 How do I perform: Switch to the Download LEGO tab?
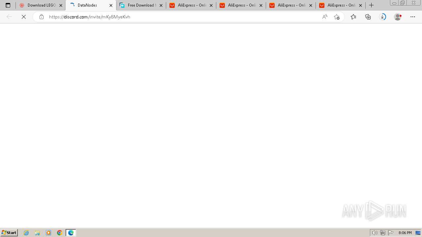41,5
